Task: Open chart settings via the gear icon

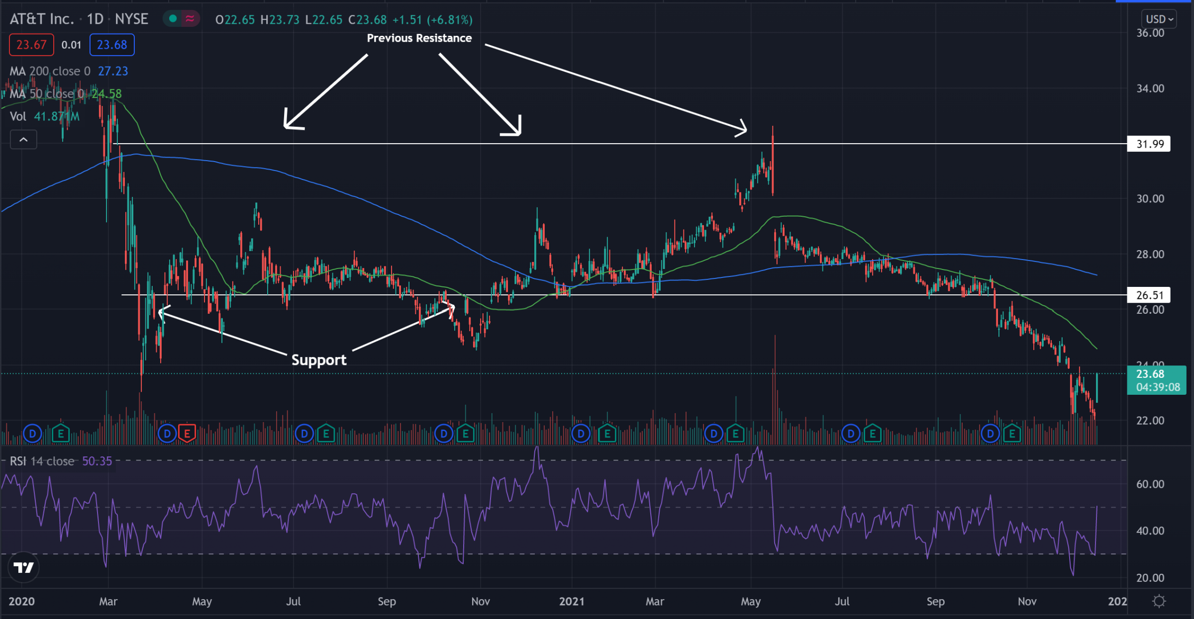Action: pyautogui.click(x=1159, y=601)
